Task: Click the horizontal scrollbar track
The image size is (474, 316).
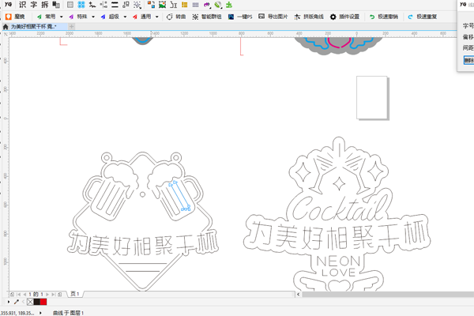Action: point(388,294)
